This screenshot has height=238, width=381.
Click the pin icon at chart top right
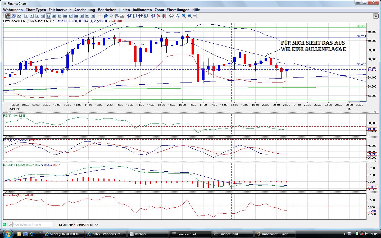coord(376,16)
